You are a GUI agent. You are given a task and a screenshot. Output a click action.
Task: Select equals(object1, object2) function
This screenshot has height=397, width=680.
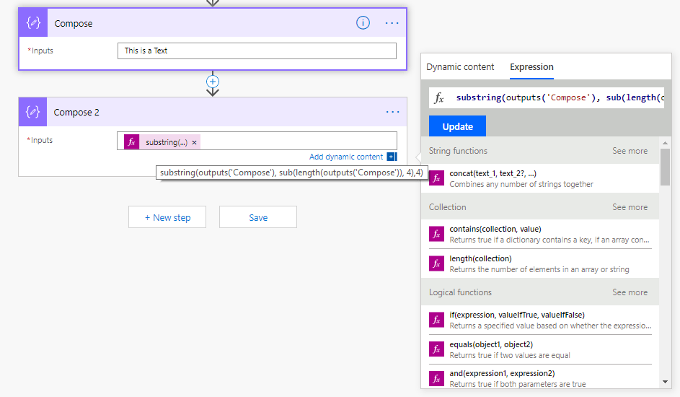click(x=540, y=349)
